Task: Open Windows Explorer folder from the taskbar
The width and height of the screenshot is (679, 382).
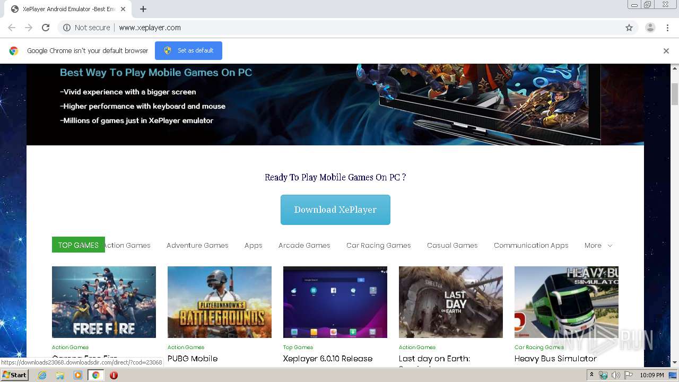Action: click(x=60, y=375)
